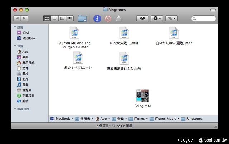The image size is (229, 144).
Task: Open 應用程式 in the sidebar
Action: pyautogui.click(x=25, y=63)
